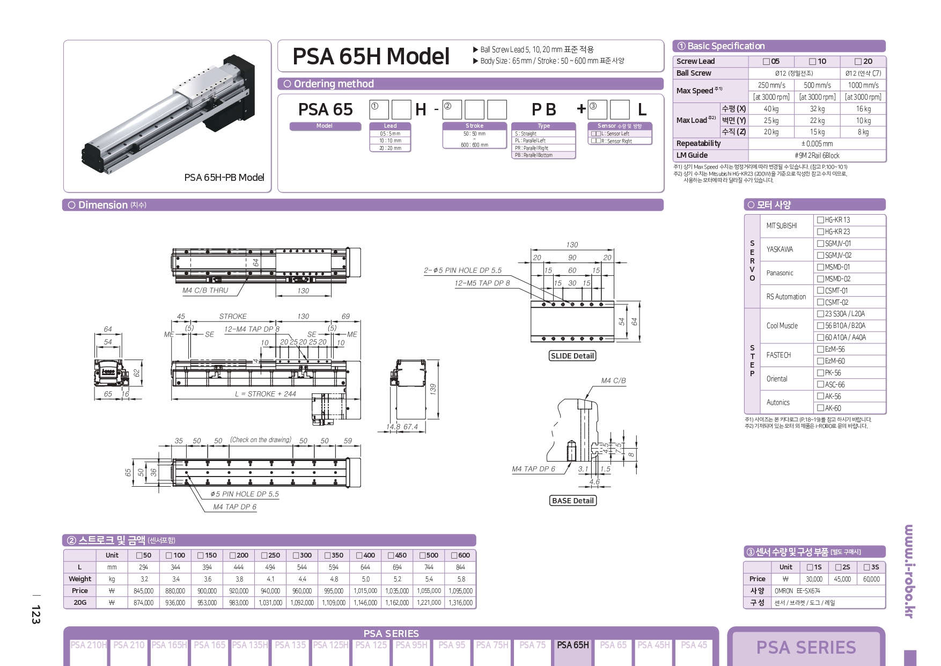The width and height of the screenshot is (941, 666).
Task: Check the 05 screw lead box
Action: 767,62
